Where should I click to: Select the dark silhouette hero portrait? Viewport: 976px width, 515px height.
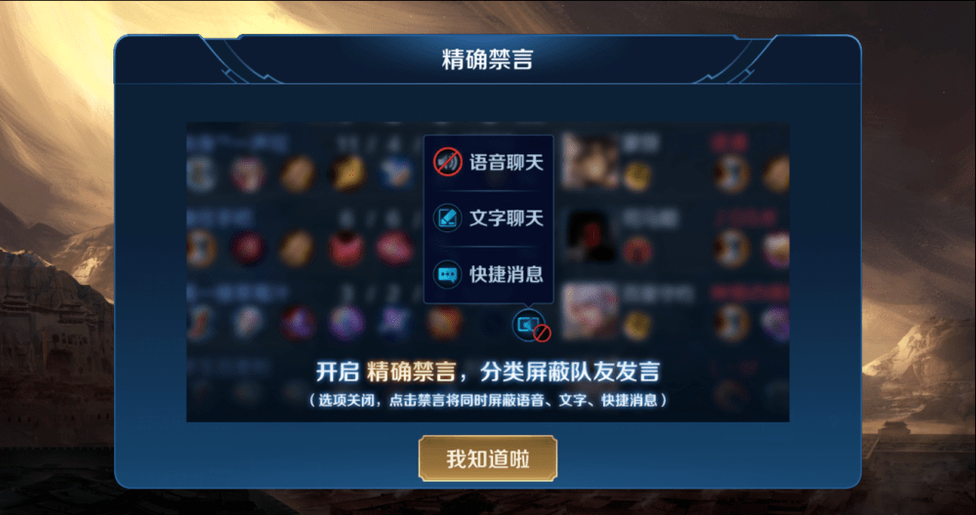[590, 236]
